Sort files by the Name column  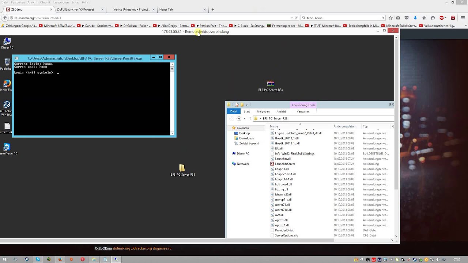point(274,126)
